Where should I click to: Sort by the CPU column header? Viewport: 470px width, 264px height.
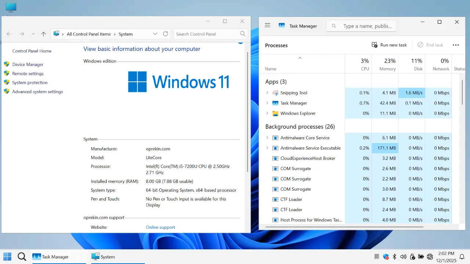coord(358,64)
